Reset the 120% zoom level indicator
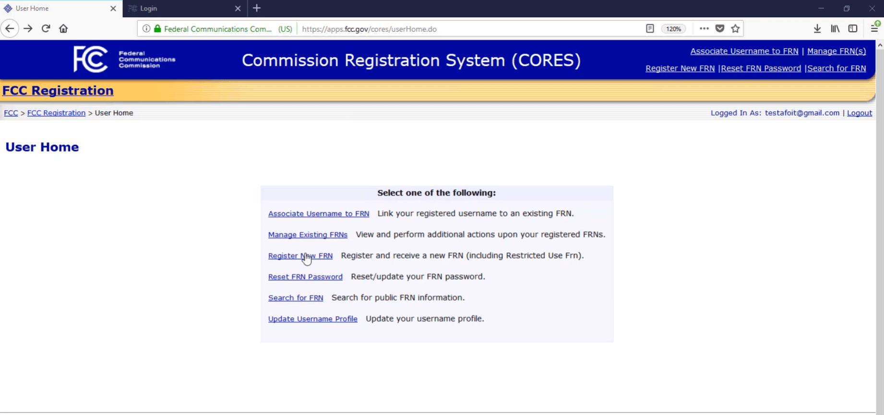Viewport: 884px width, 415px height. [x=673, y=29]
